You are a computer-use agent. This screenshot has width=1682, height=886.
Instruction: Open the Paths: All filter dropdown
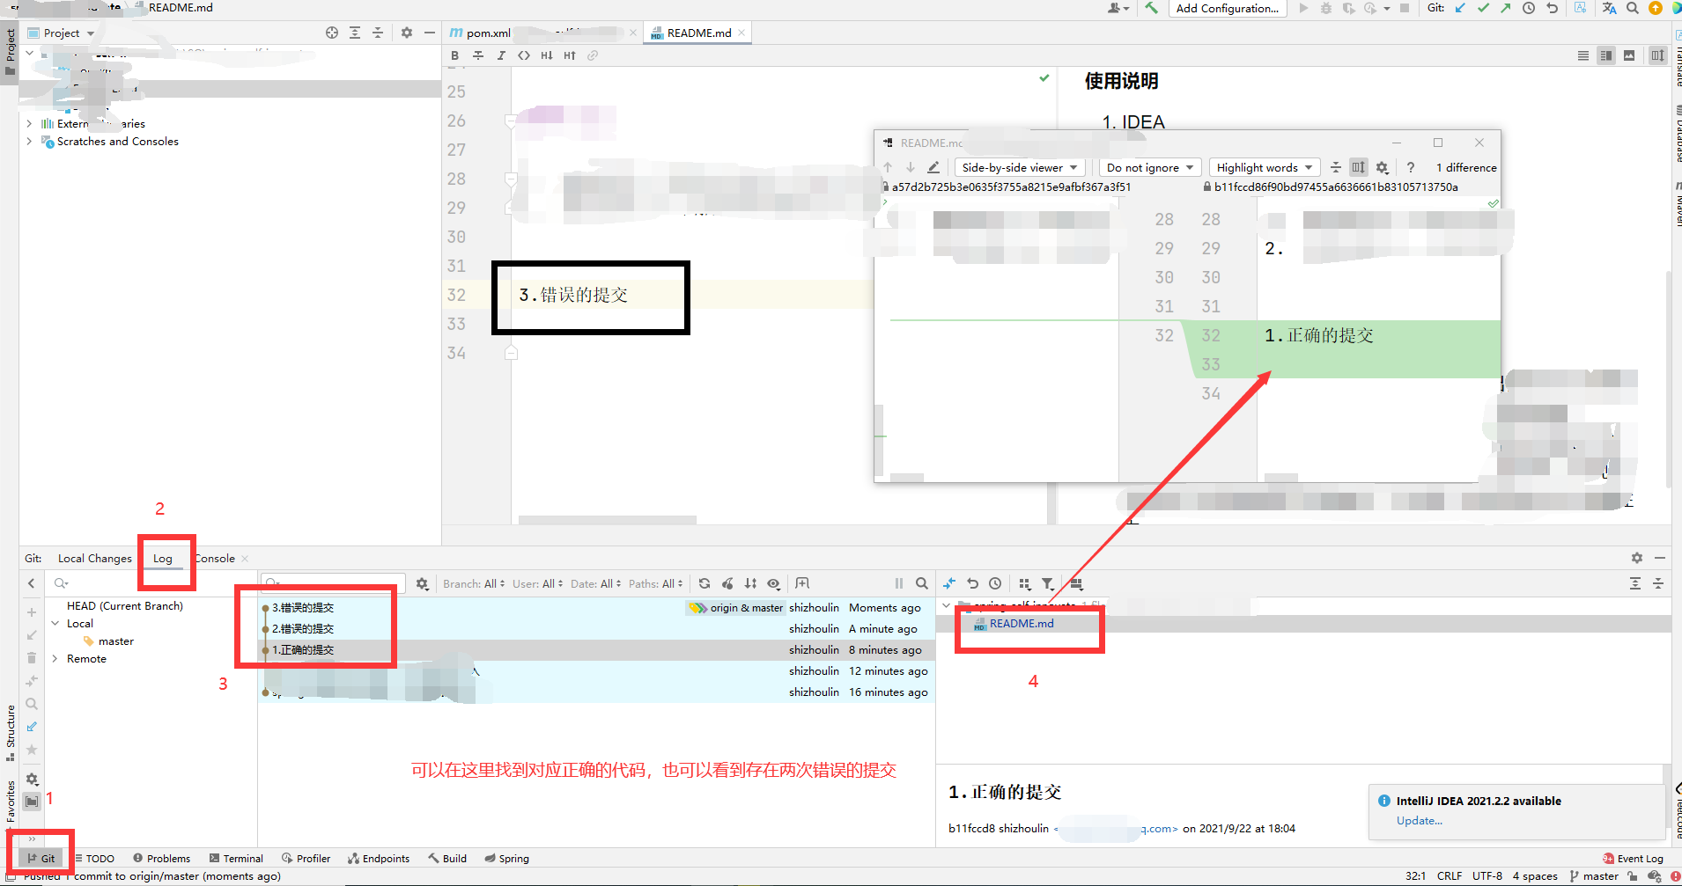pos(656,583)
